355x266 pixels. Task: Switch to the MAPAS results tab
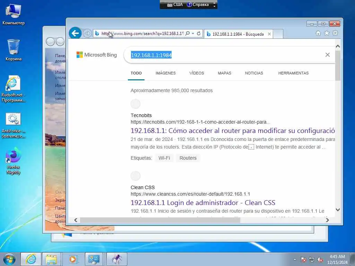tap(224, 73)
